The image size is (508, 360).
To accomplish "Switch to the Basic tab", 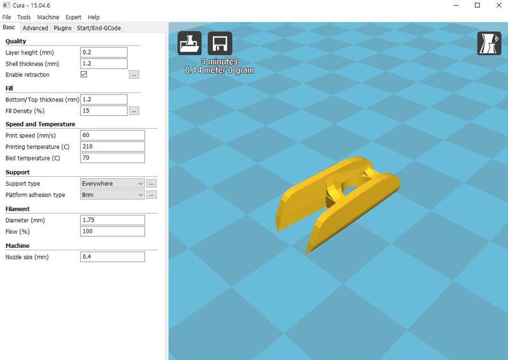I will coord(9,27).
